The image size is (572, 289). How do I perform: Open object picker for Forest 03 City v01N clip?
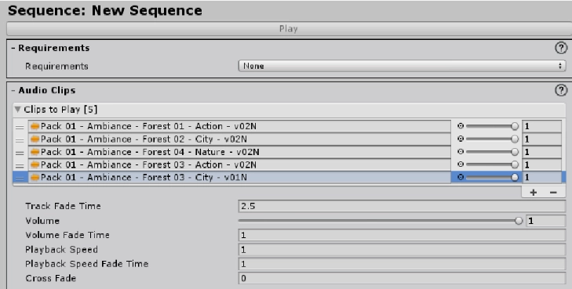click(461, 177)
